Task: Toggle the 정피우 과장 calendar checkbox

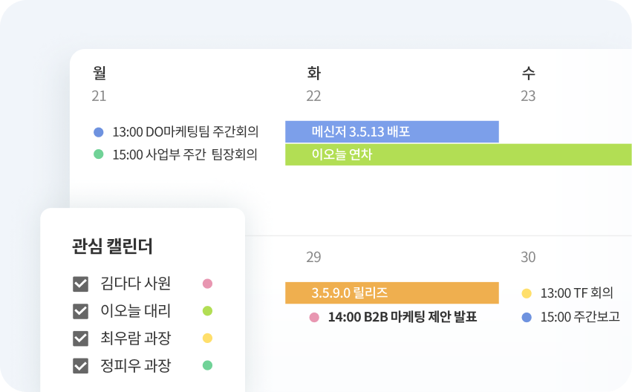Action: point(81,365)
